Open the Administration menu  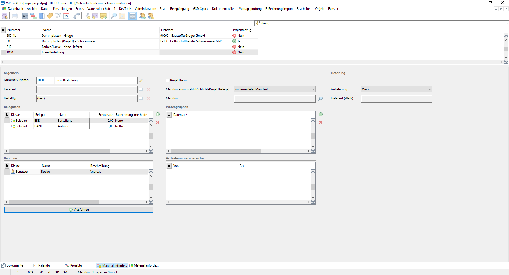coord(146,9)
